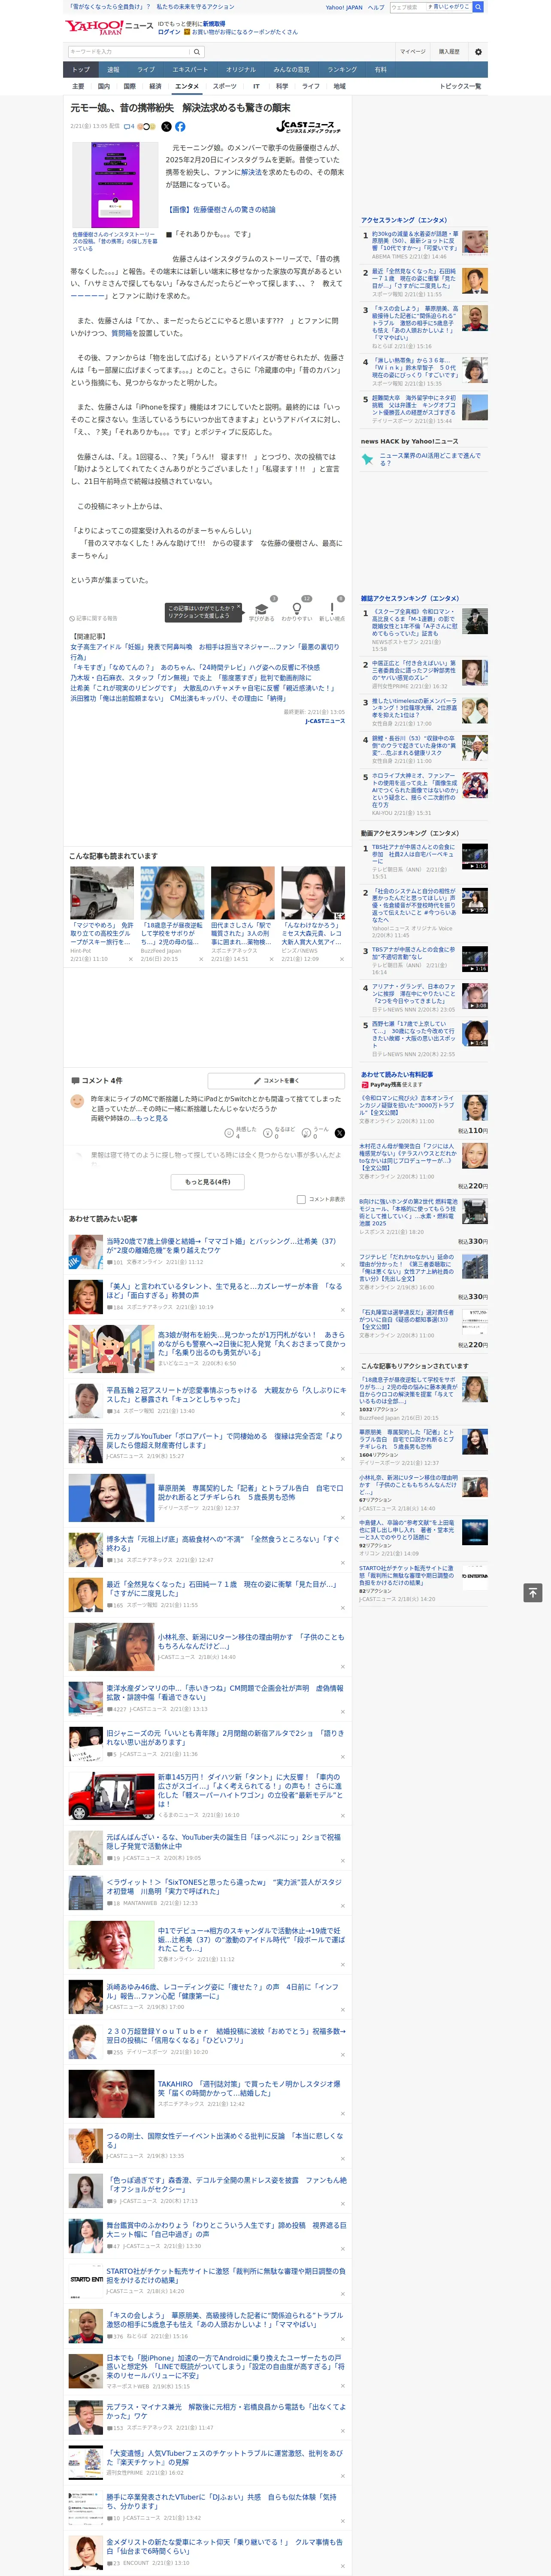The width and height of the screenshot is (551, 2576).
Task: Open the ランキング navigation tab
Action: click(342, 70)
